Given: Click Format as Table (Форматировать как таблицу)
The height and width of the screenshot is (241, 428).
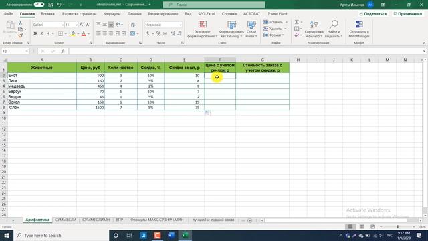Looking at the screenshot, I should pos(231,29).
